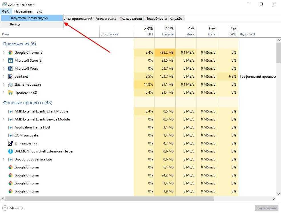
Task: Click the CTF-загрузчик pen icon
Action: [10, 143]
